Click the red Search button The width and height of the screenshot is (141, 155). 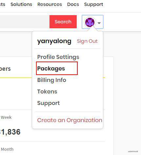coord(63,22)
